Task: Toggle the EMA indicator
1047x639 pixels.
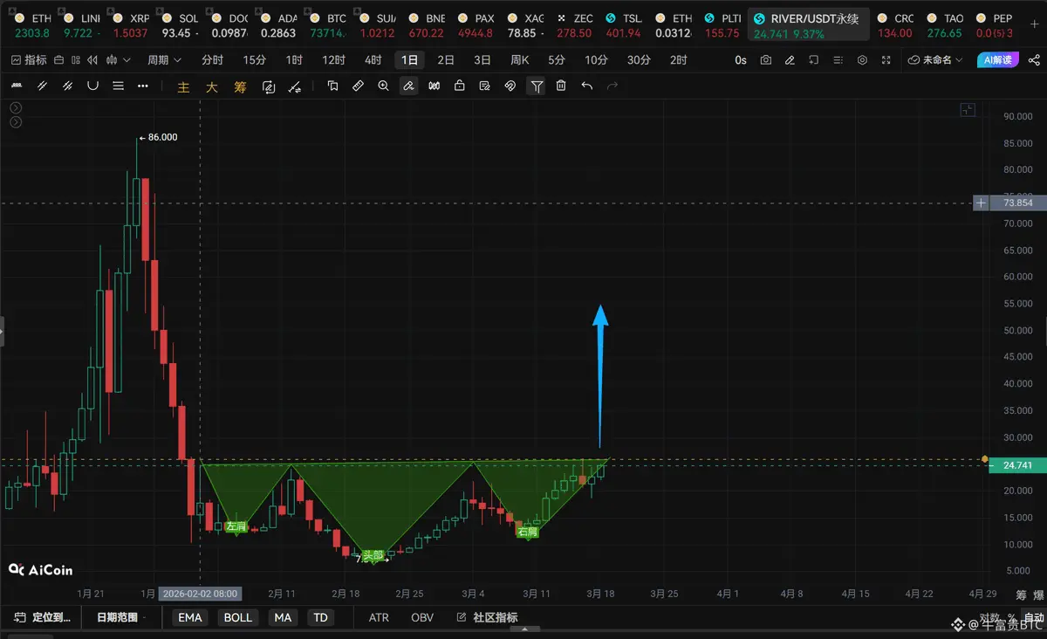Action: [189, 617]
